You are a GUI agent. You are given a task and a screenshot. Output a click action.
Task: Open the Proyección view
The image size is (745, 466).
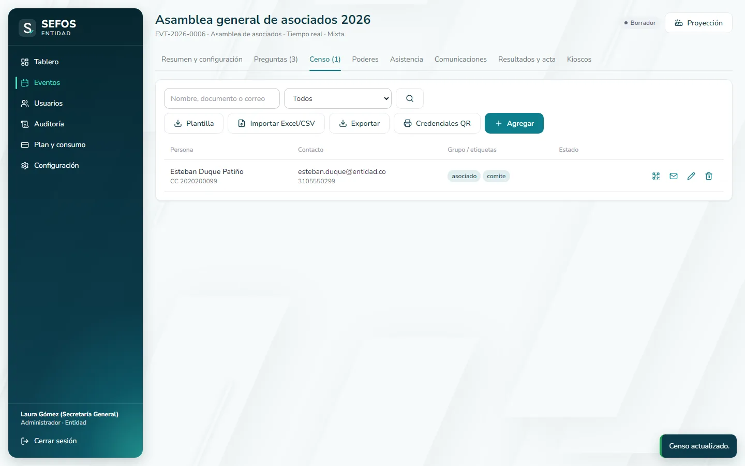[698, 23]
